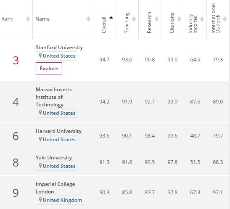Click Harvard citations score 99.6
The width and height of the screenshot is (230, 209).
click(172, 135)
